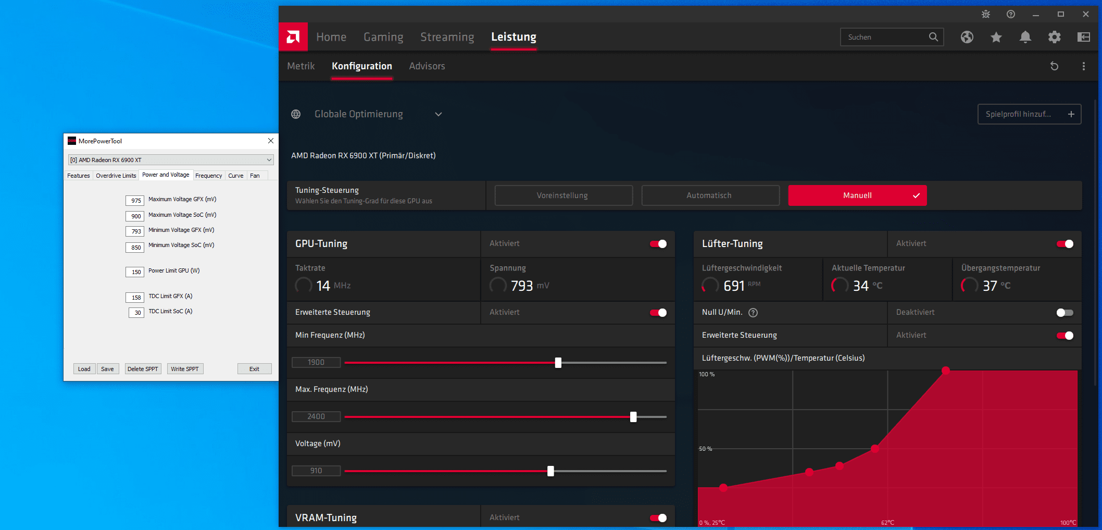Click Minimum Voltage GFX field

135,231
